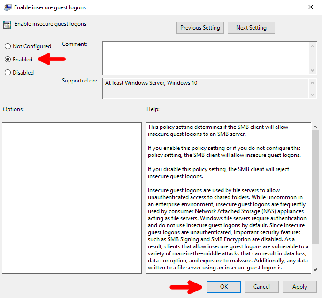Cancel the policy dialog

pos(261,287)
